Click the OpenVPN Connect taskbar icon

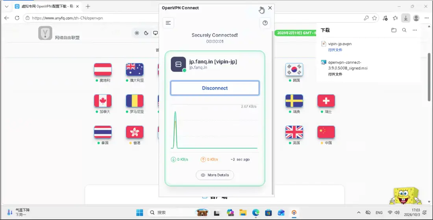point(294,213)
